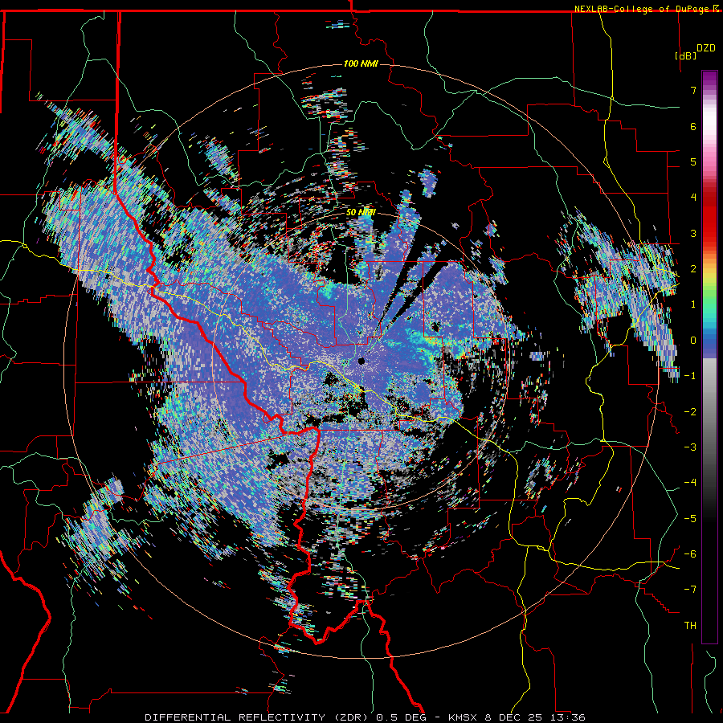Click the 1 value on color scale
Image resolution: width=723 pixels, height=723 pixels.
coord(693,304)
